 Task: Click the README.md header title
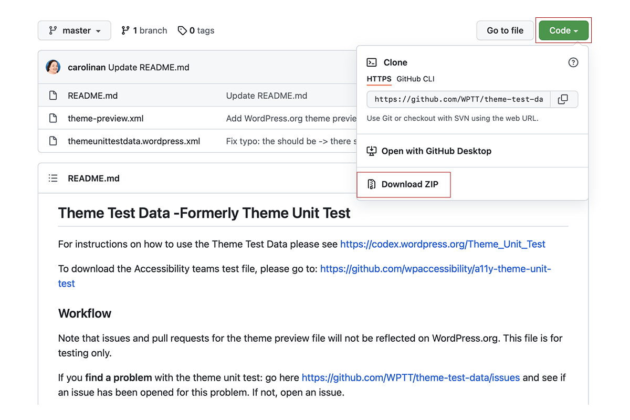[93, 178]
